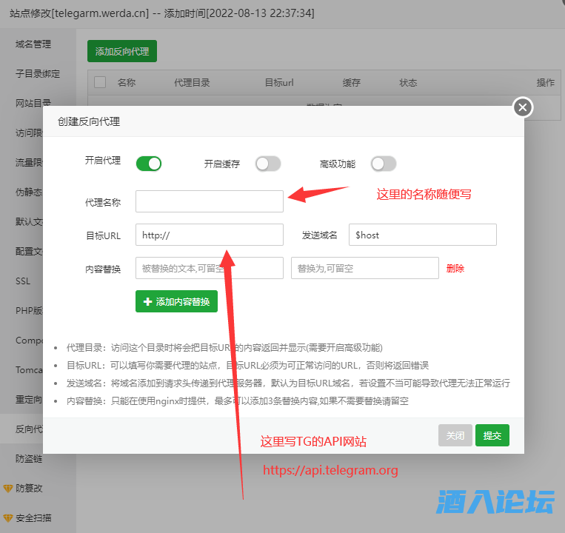565x533 pixels.
Task: Select the 伪静态 sidebar item
Action: 29,192
